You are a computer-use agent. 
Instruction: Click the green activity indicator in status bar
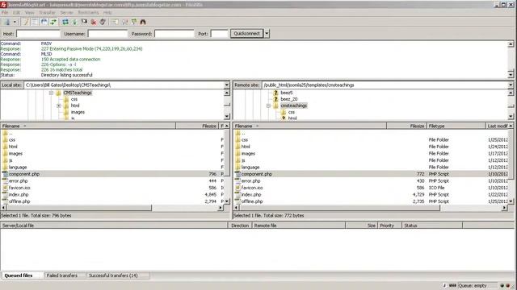502,286
